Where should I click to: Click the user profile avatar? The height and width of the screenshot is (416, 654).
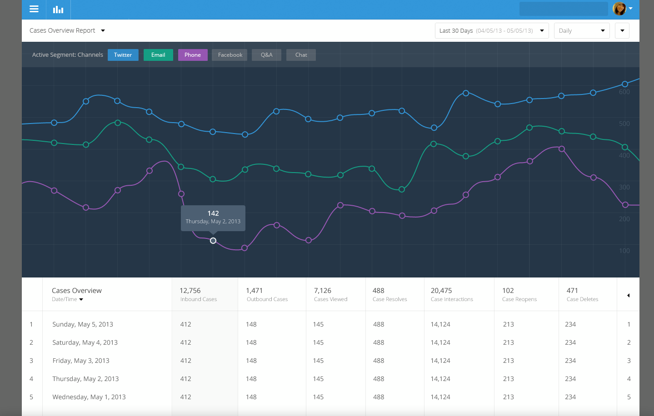(x=619, y=9)
